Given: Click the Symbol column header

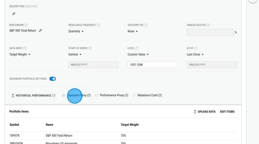Looking at the screenshot, I should pyautogui.click(x=14, y=125).
